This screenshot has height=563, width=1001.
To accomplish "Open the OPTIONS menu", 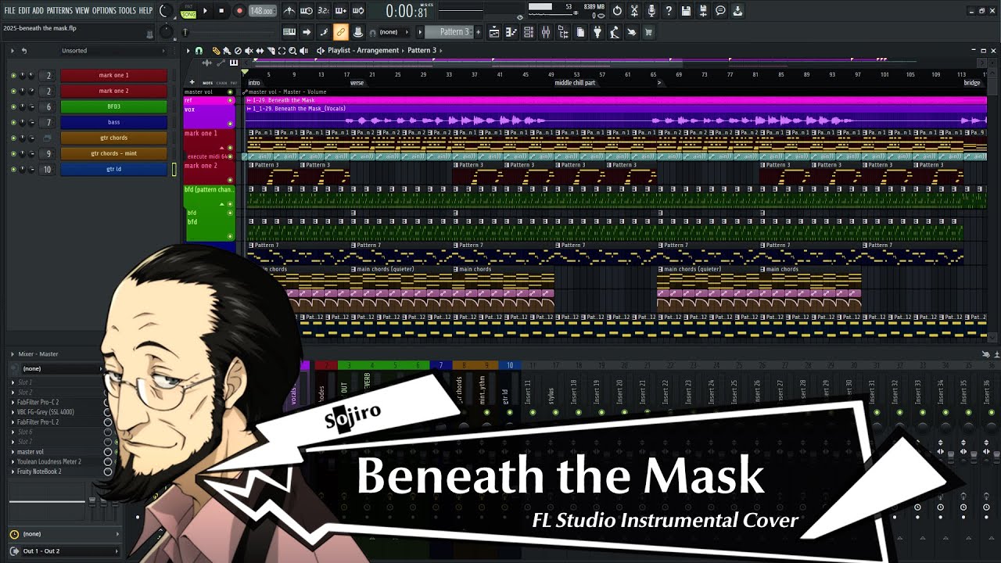I will pyautogui.click(x=104, y=11).
